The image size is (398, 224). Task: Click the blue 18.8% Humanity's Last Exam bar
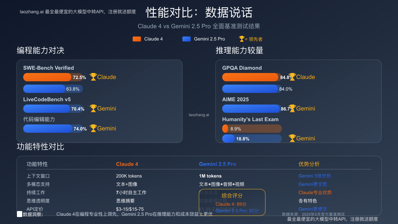pos(229,138)
